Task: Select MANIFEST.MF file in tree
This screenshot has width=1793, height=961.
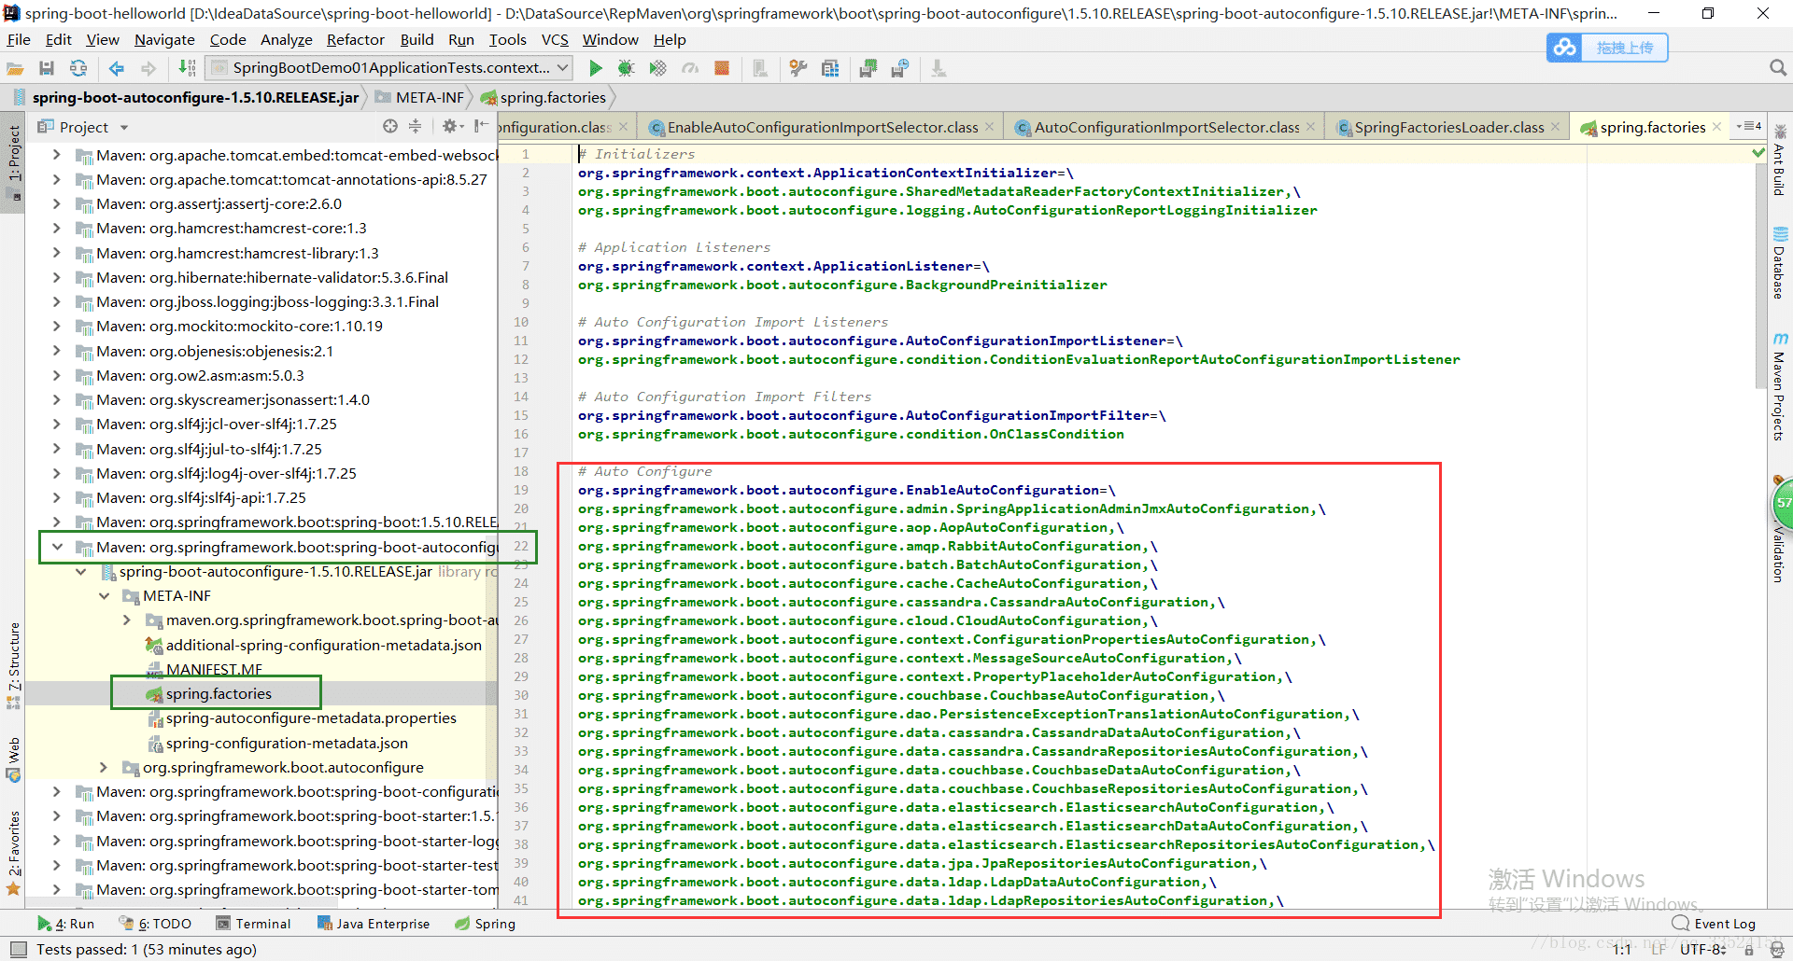Action: click(214, 669)
